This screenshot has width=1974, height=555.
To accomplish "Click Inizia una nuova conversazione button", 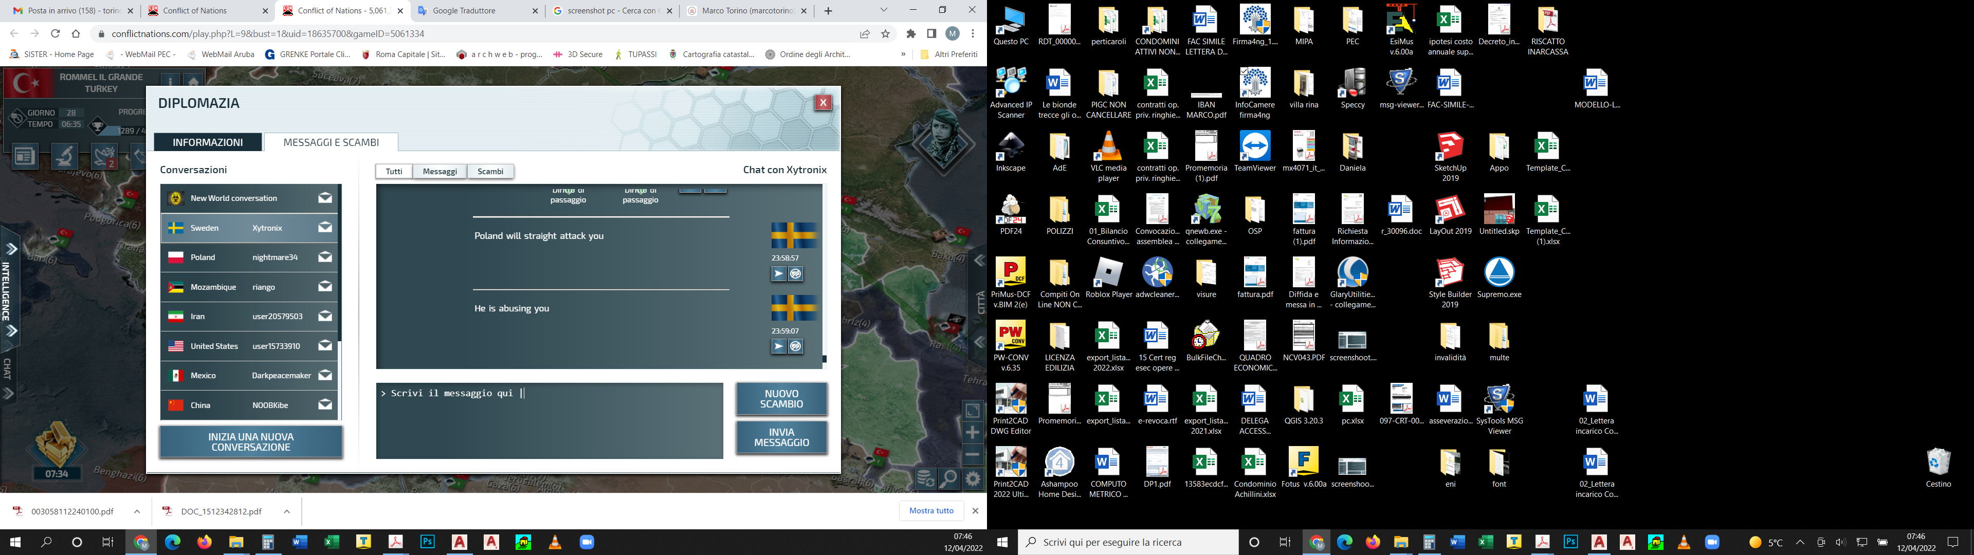I will (x=250, y=442).
